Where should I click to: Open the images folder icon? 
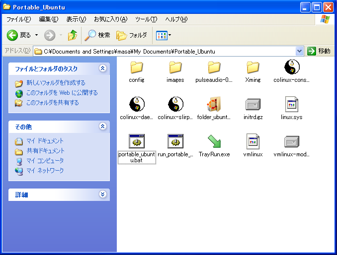point(175,67)
